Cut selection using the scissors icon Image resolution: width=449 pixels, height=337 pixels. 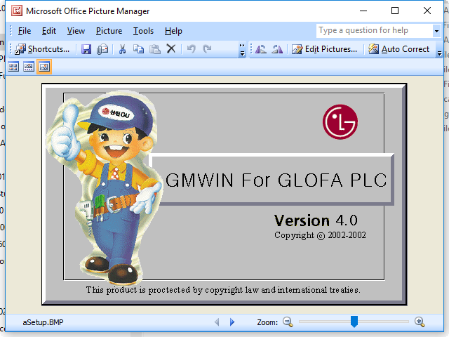point(122,49)
